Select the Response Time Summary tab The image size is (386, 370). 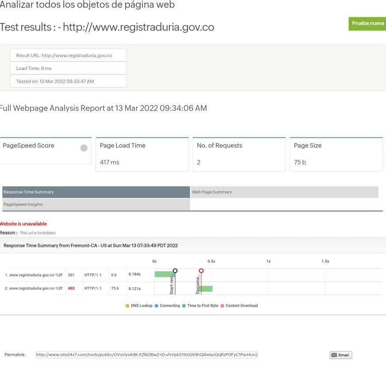pos(96,192)
